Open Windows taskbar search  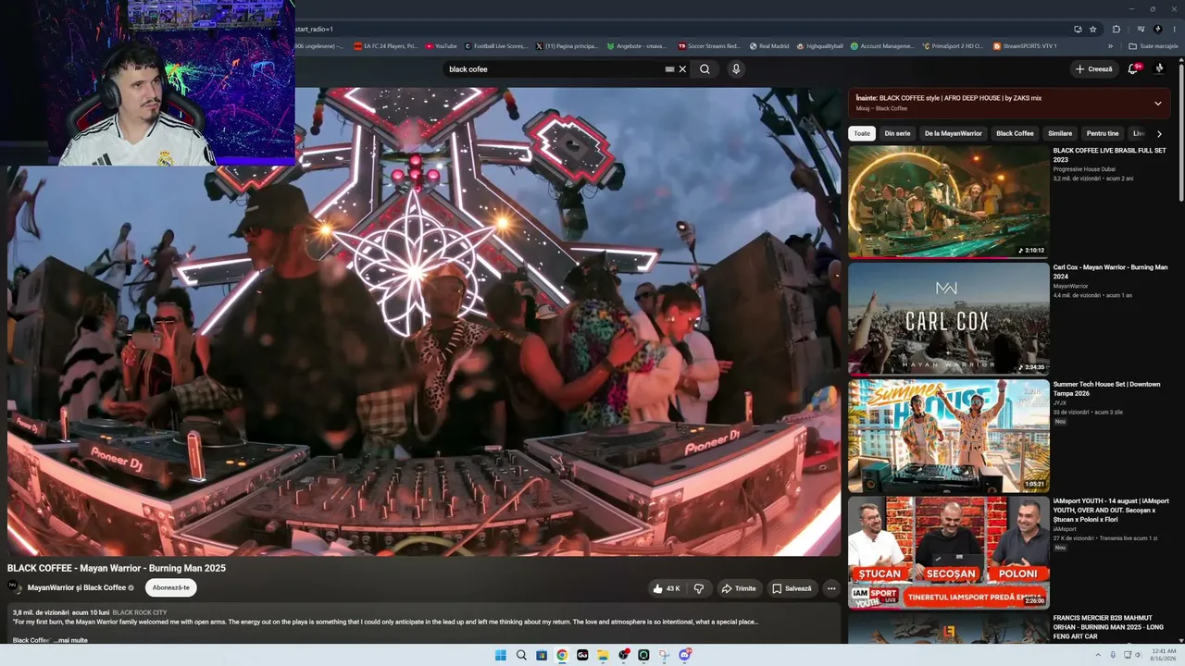click(521, 655)
